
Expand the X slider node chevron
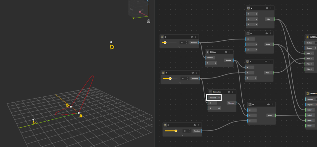[179, 47]
